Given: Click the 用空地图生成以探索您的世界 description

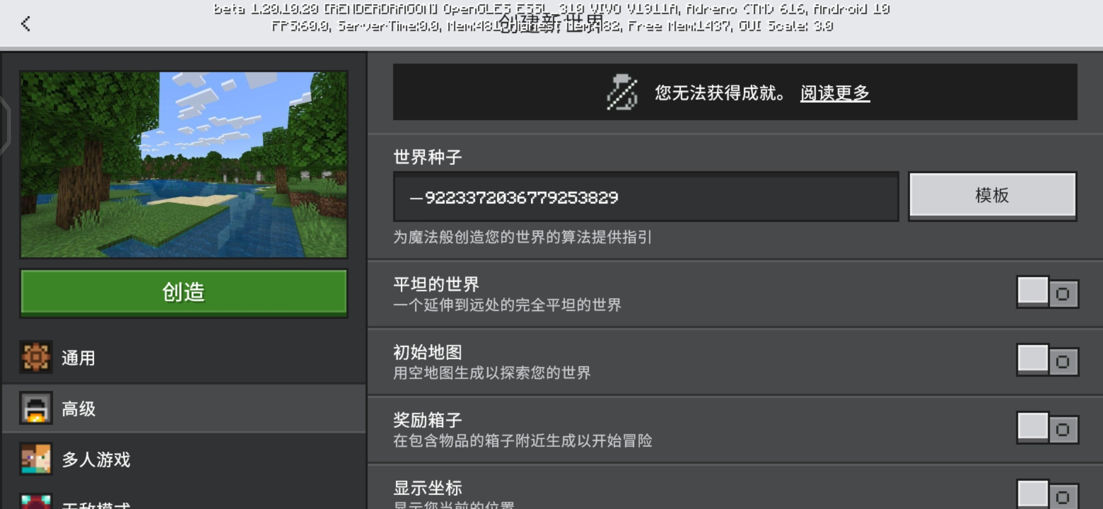Looking at the screenshot, I should [492, 373].
